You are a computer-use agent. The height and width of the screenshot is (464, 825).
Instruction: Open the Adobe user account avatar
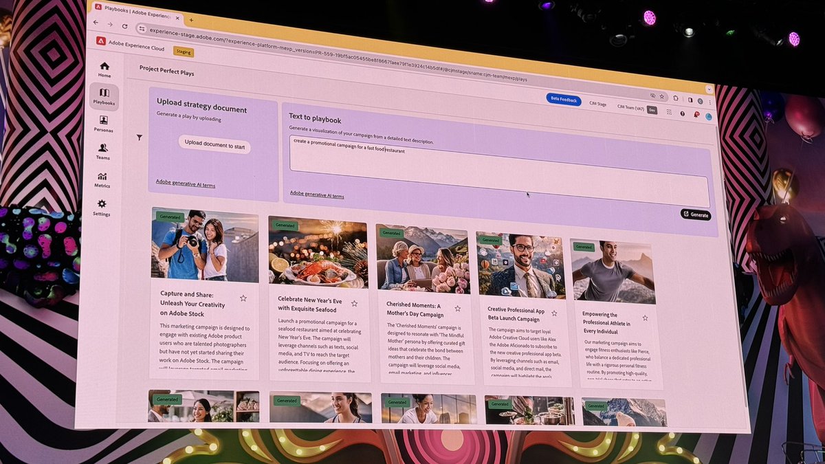(x=709, y=117)
